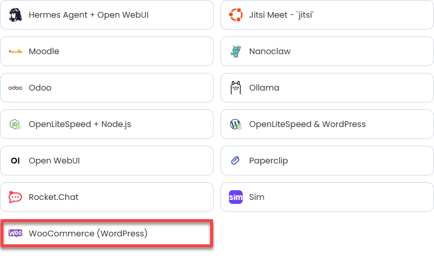The image size is (434, 258).
Task: Click the Hermes Agent avatar icon
Action: click(x=15, y=15)
